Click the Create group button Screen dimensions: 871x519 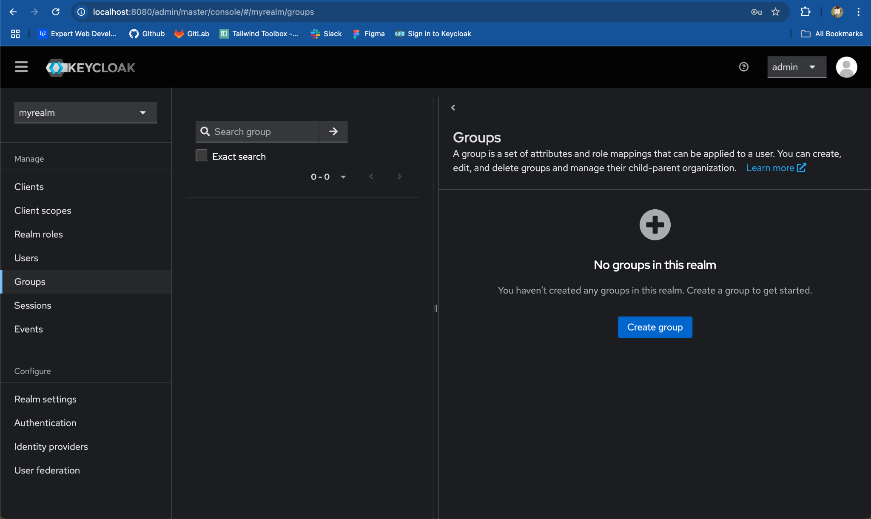click(x=655, y=327)
